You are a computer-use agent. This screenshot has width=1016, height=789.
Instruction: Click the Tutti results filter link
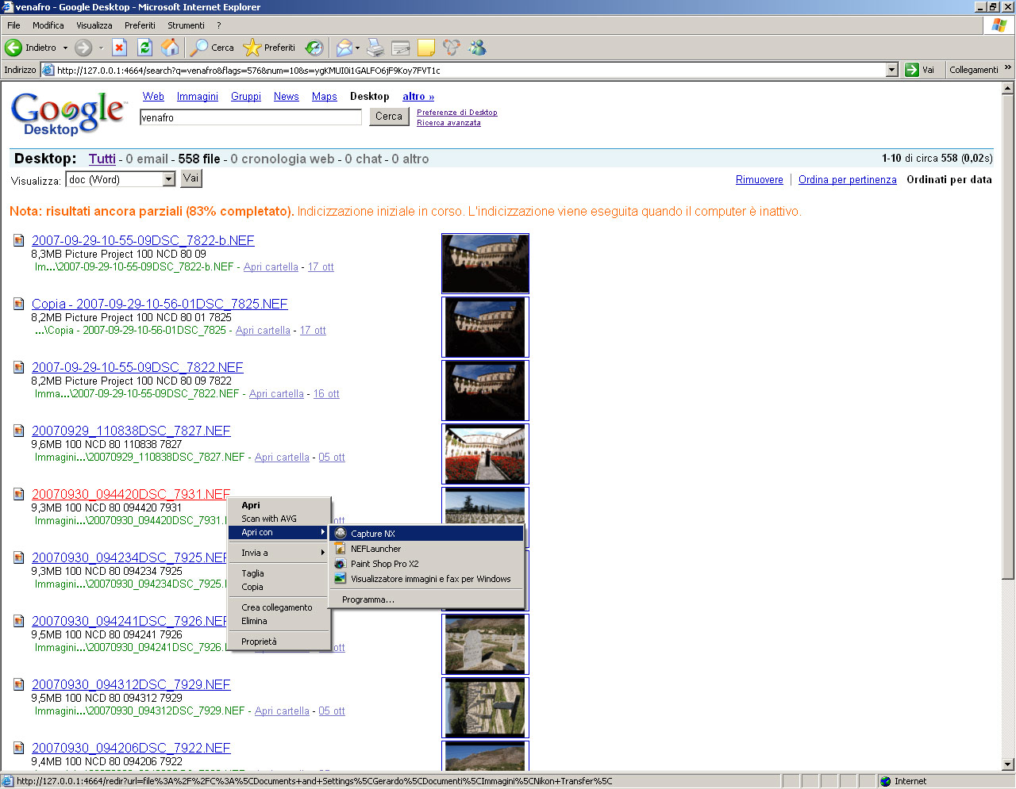[x=102, y=159]
